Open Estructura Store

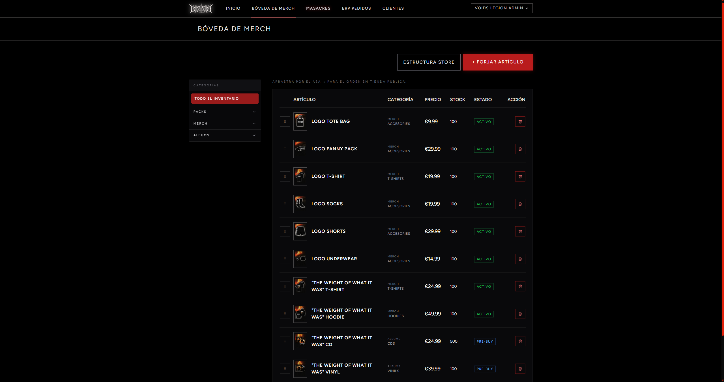coord(428,62)
